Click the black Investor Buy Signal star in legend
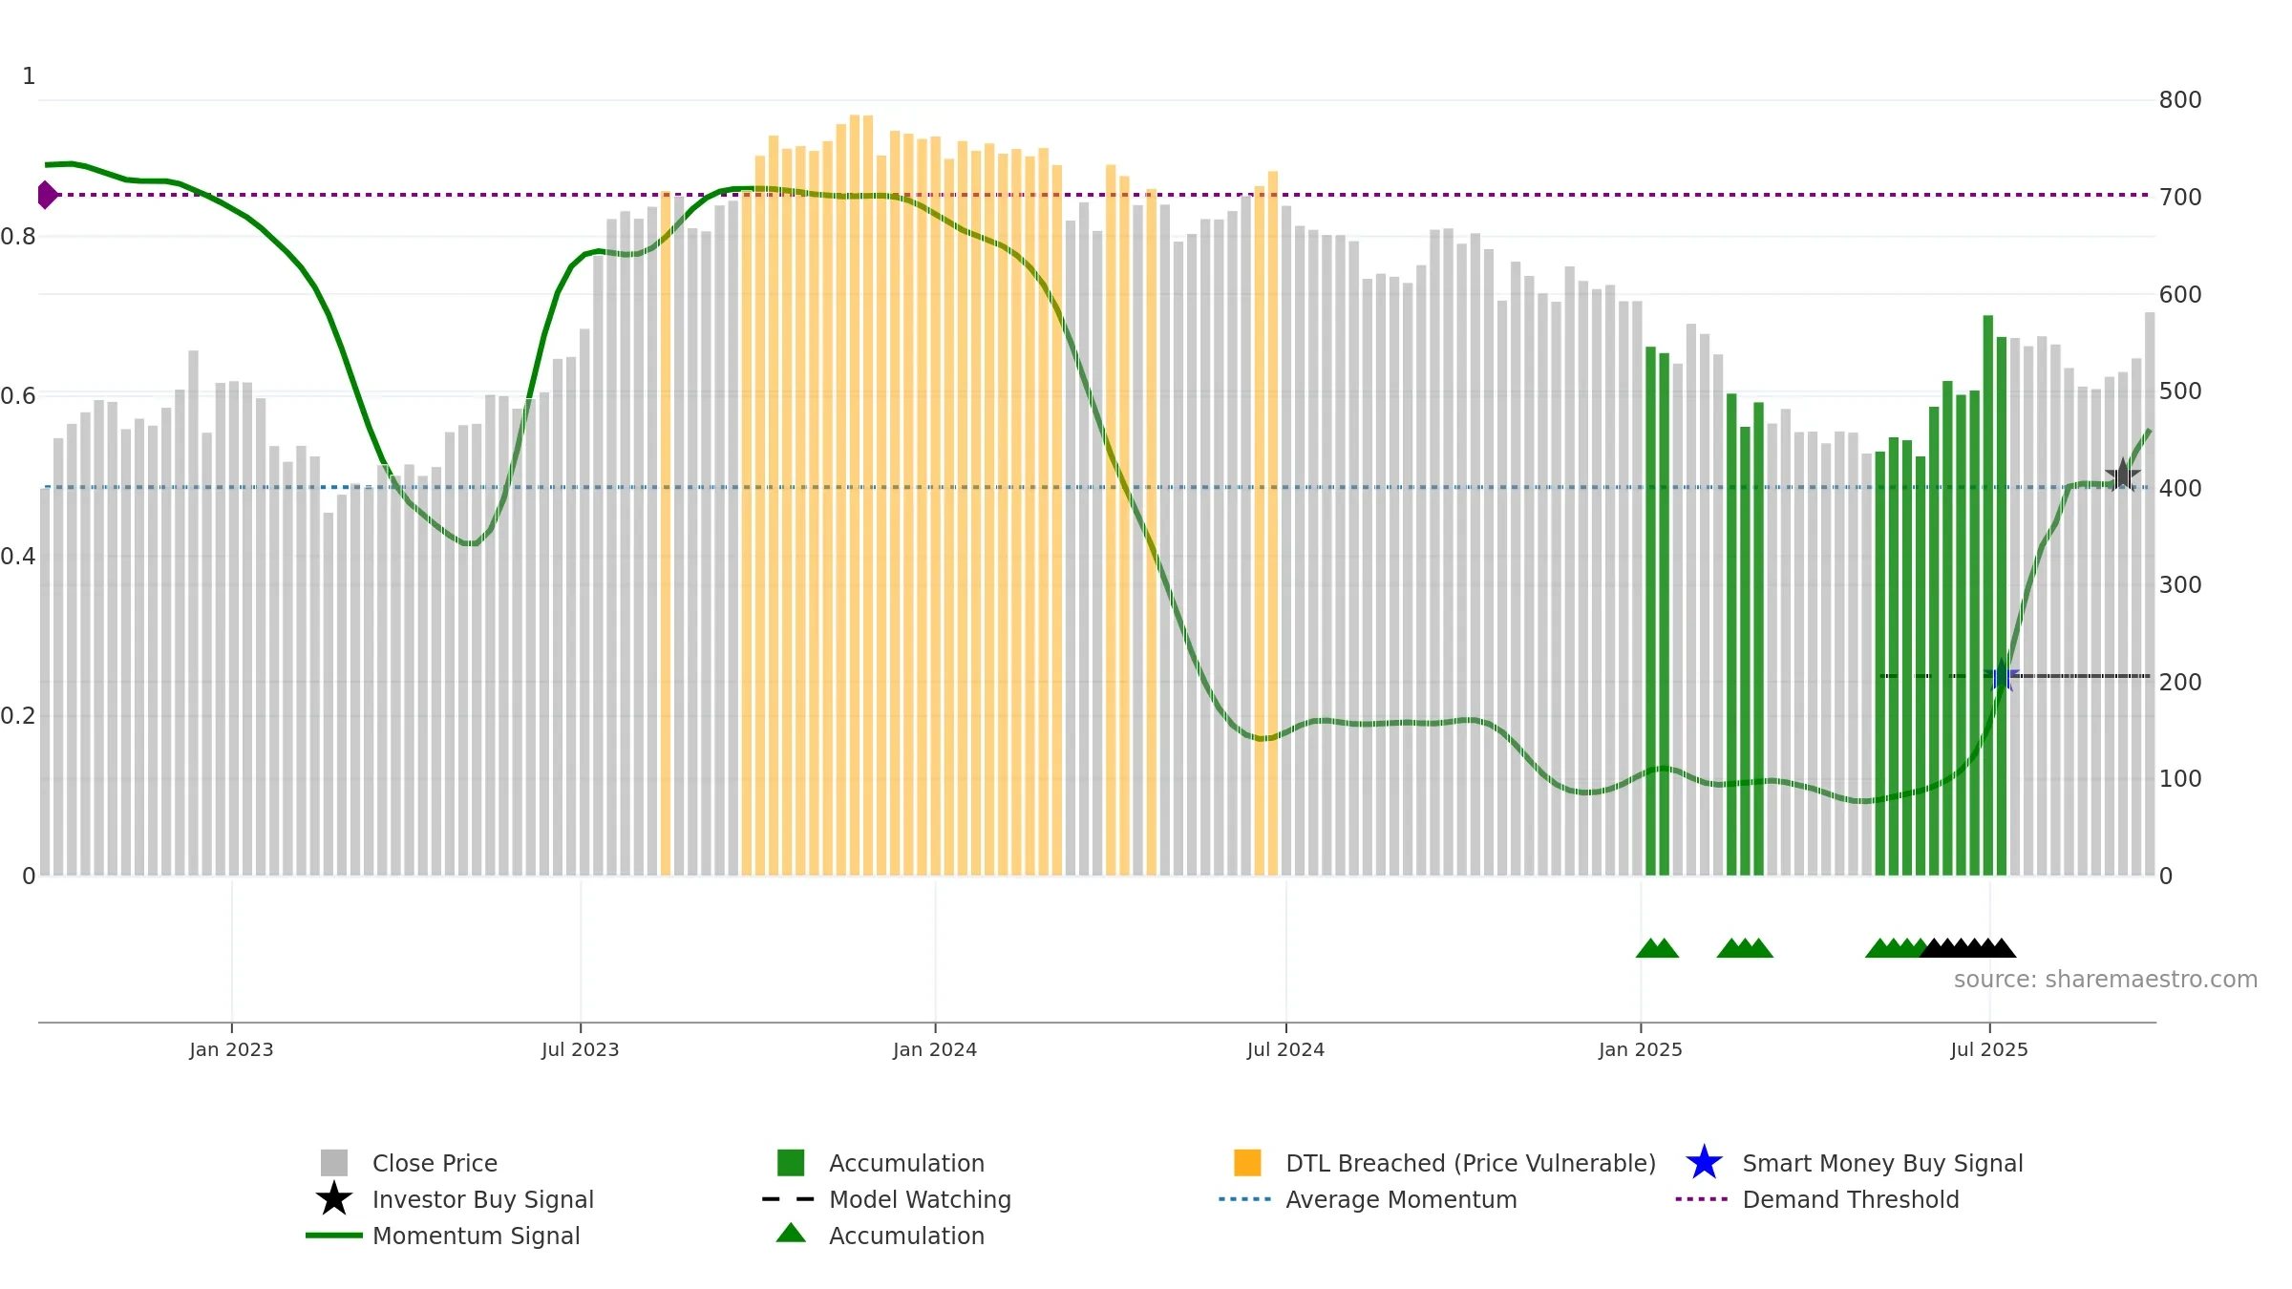 [334, 1199]
